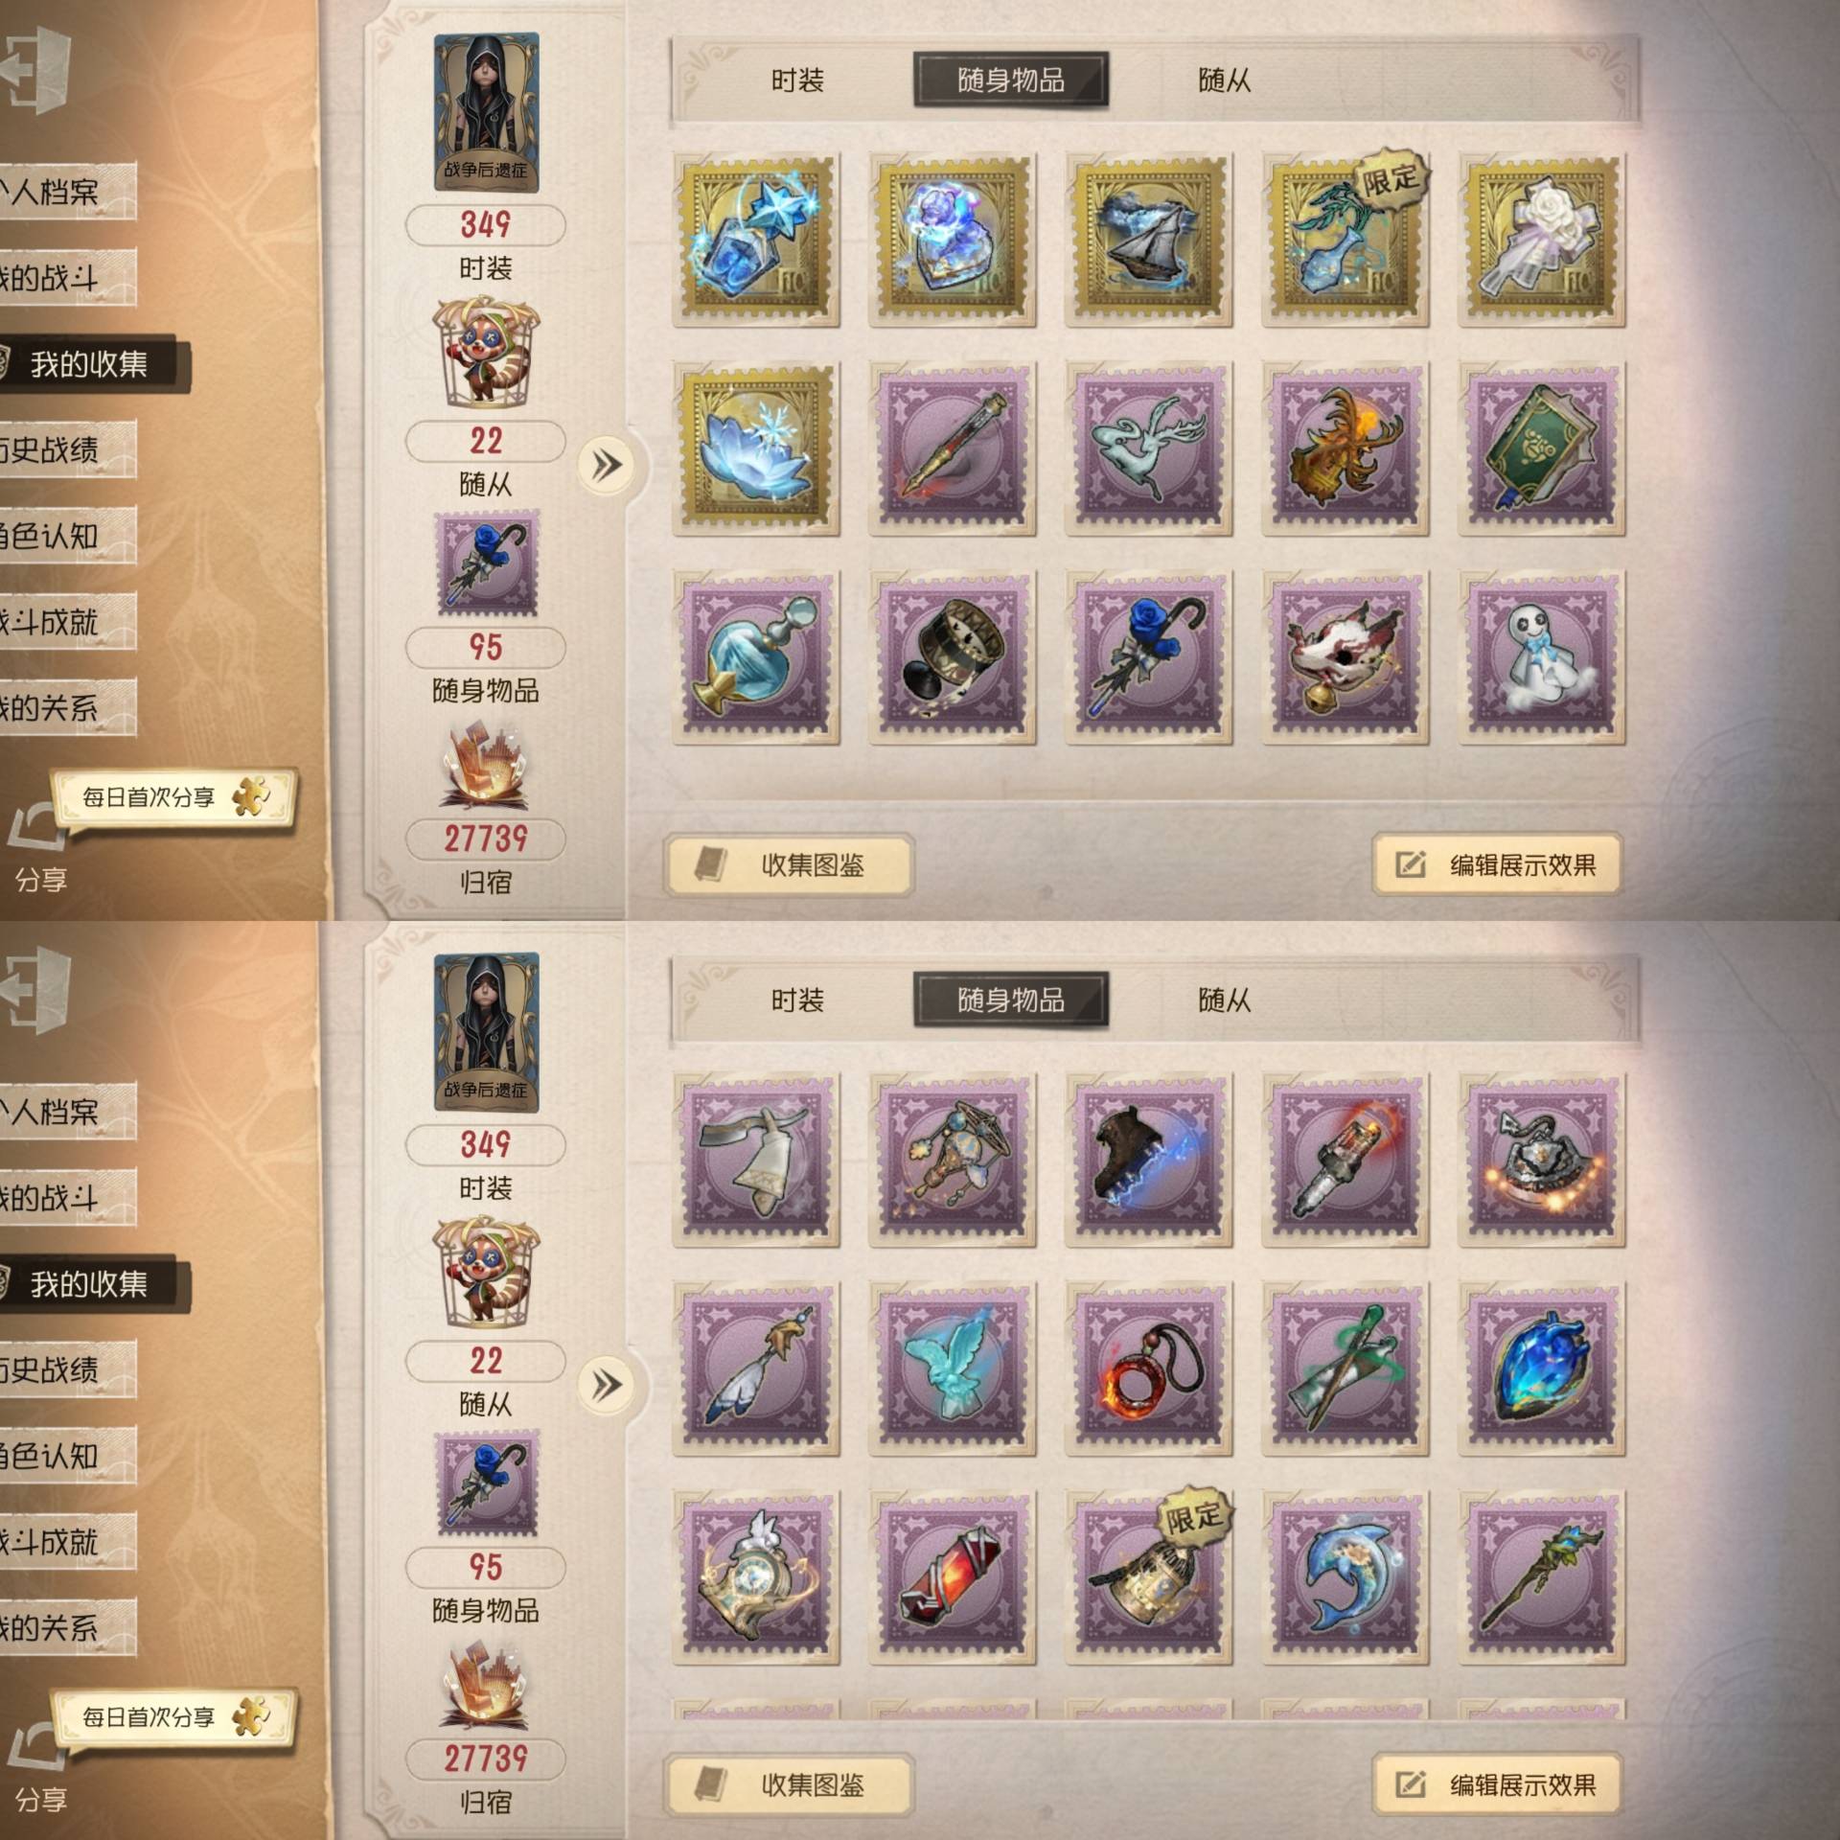This screenshot has width=1840, height=1840.
Task: Select the fire ring necklace accessory
Action: 1148,1368
